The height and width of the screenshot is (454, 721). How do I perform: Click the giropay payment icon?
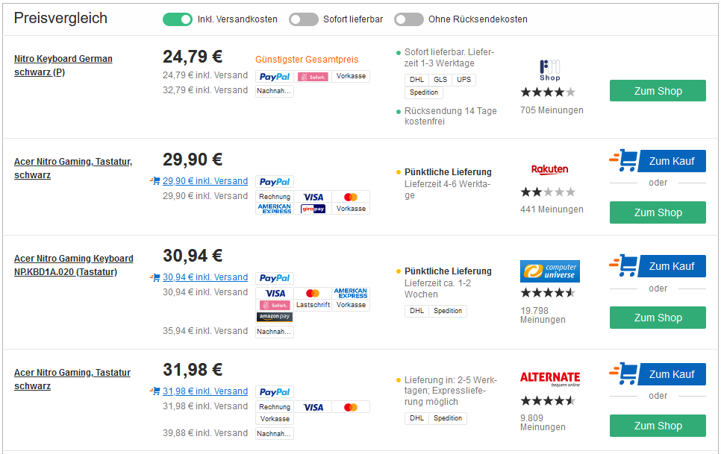[x=313, y=209]
